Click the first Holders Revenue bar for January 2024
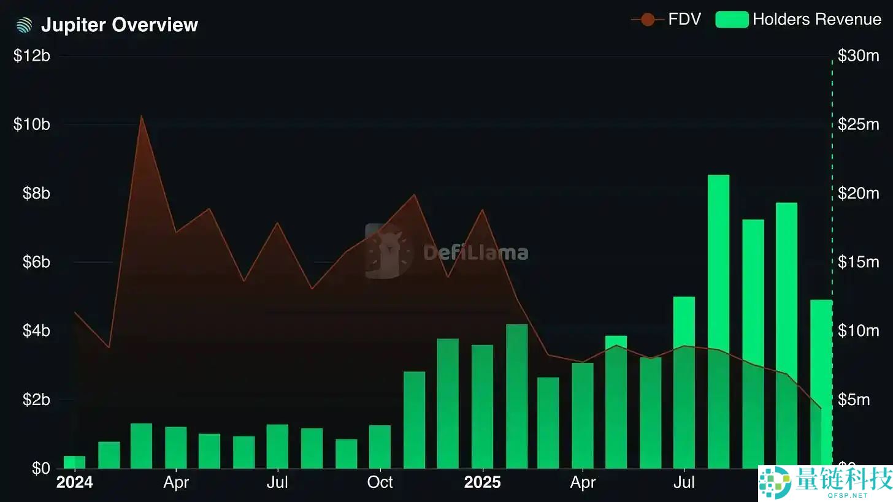Image resolution: width=893 pixels, height=502 pixels. tap(74, 462)
